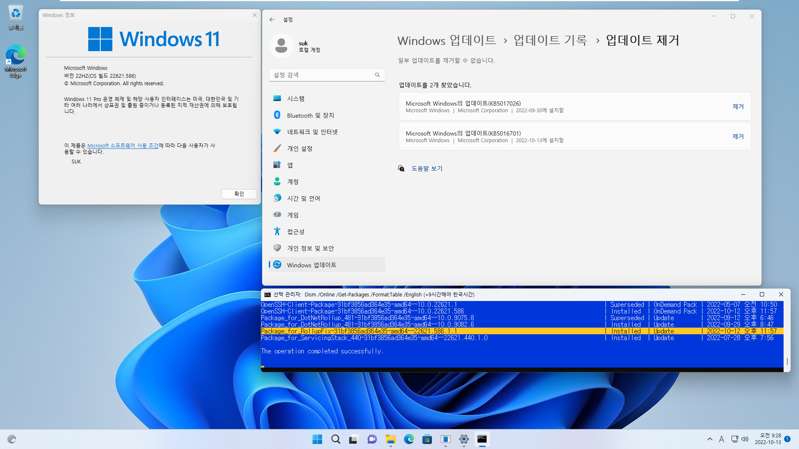This screenshot has width=799, height=449.
Task: Select 접근성 in Settings sidebar
Action: [327, 232]
